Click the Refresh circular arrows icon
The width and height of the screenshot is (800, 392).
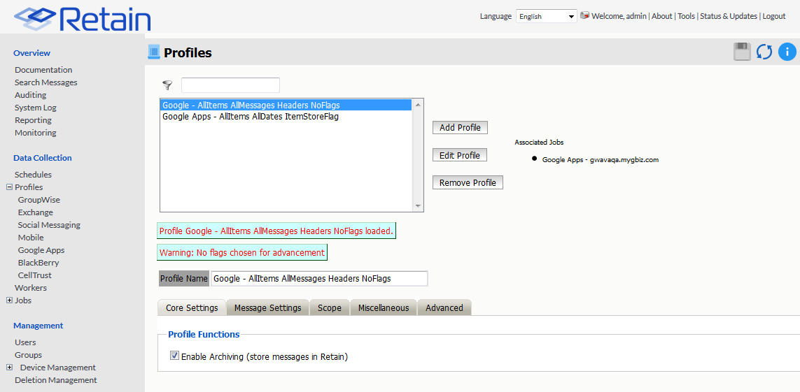pos(764,52)
